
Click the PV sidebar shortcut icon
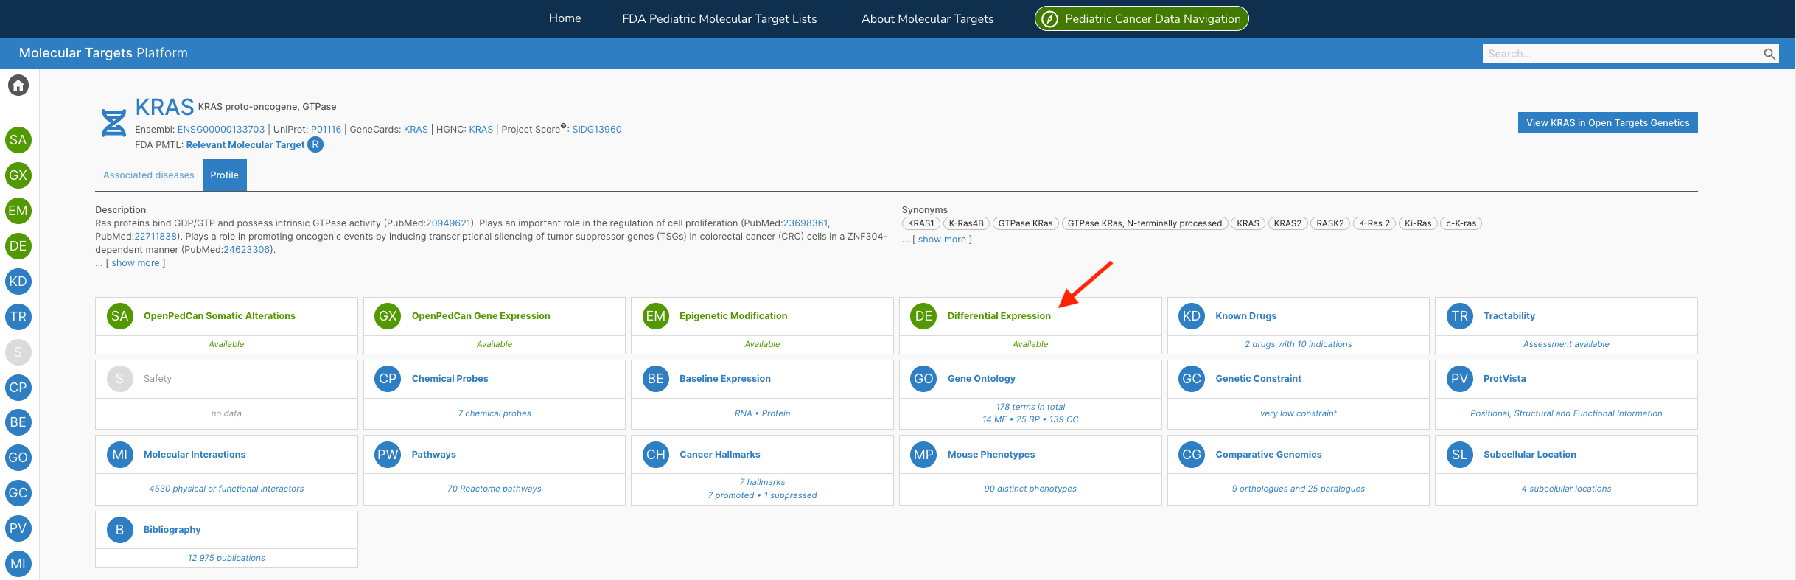pyautogui.click(x=18, y=528)
